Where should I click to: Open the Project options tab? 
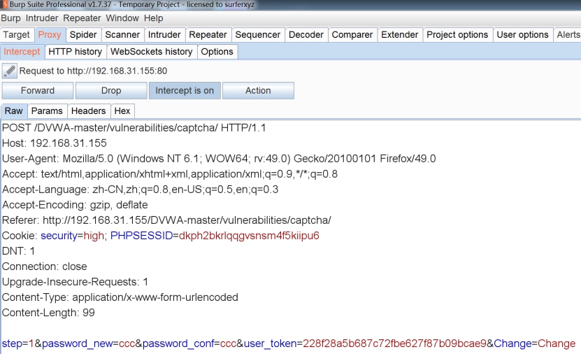[457, 35]
